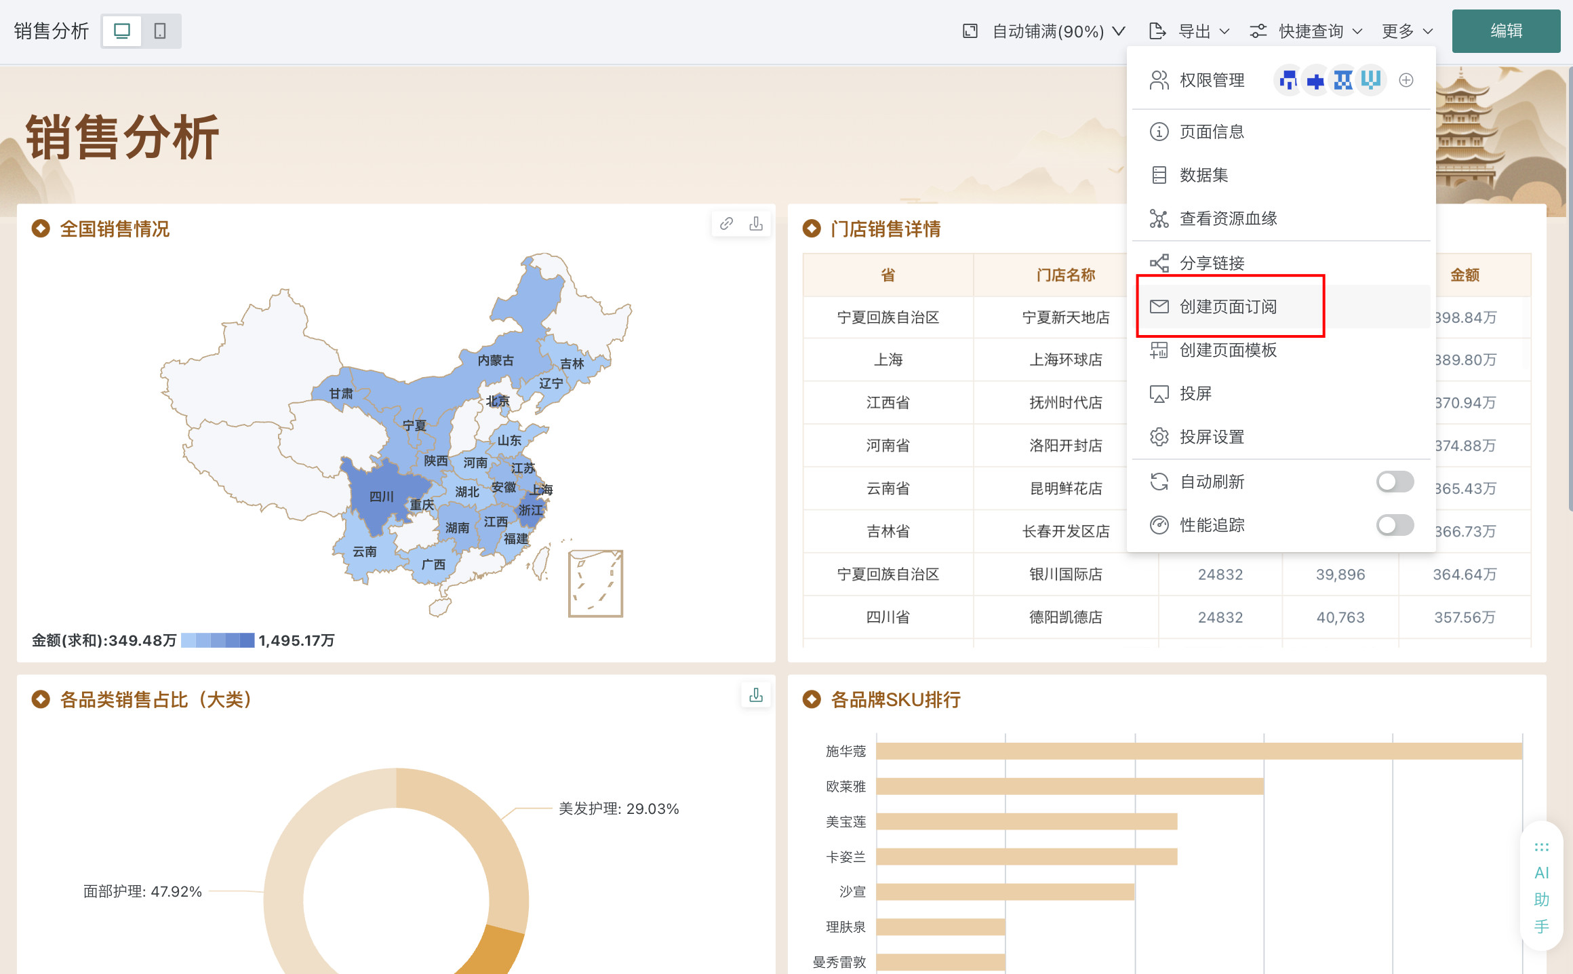Switch to desktop layout view icon

tap(122, 31)
